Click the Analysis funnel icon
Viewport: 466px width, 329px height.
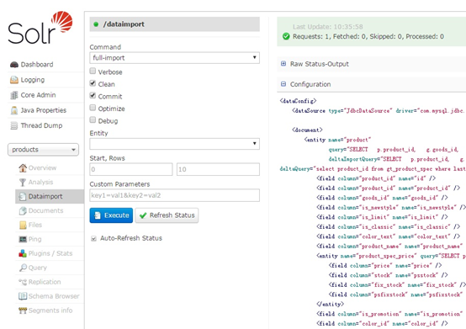click(x=23, y=183)
